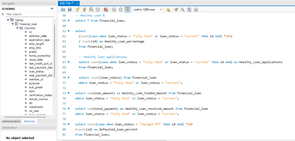Execute the statement under the cursor
295x141 pixels.
tap(84, 9)
